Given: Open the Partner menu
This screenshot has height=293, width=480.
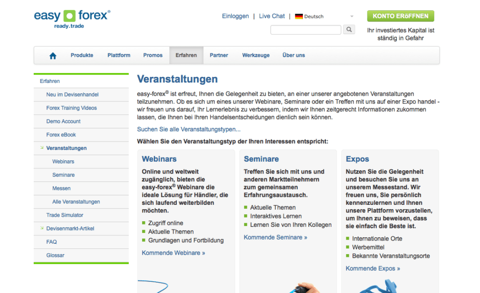Looking at the screenshot, I should [x=219, y=55].
